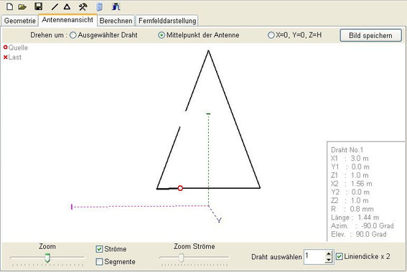407x272 pixels.
Task: Select Ausgewählter Draht radio button
Action: click(73, 35)
